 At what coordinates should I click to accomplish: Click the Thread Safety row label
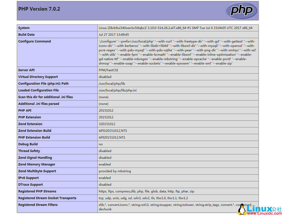coord(29,151)
